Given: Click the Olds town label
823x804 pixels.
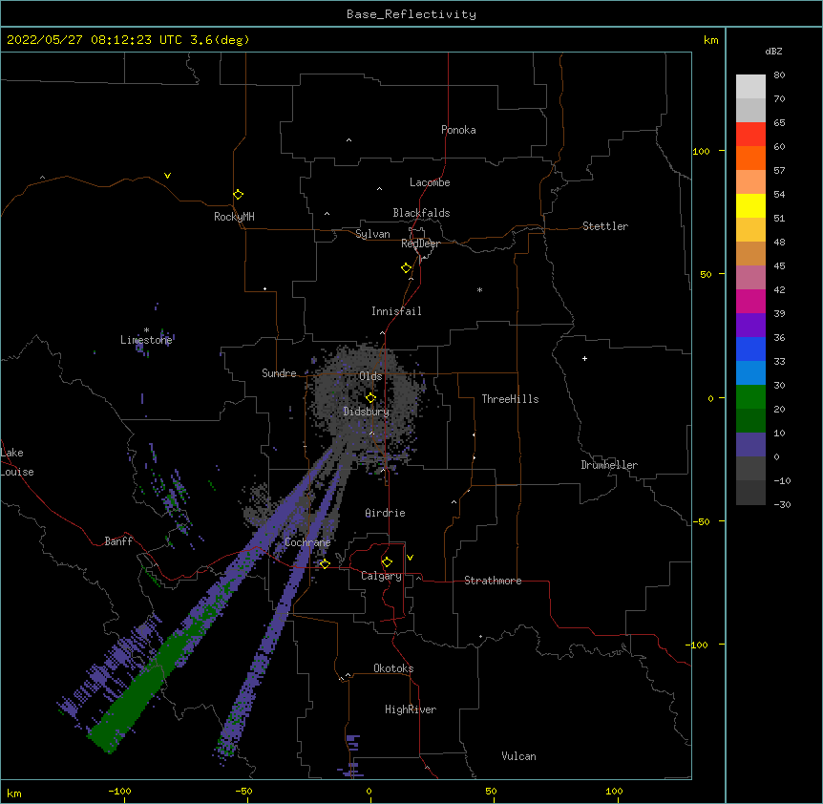Looking at the screenshot, I should pos(370,376).
